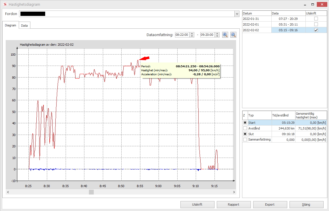329x211 pixels.
Task: Click the Export button
Action: [270, 204]
